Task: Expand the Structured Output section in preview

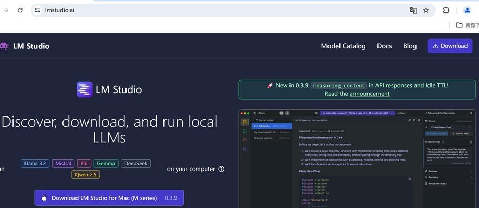Action: 448,183
